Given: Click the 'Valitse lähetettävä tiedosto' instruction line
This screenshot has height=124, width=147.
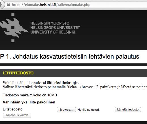Looking at the screenshot, I should [x=75, y=87].
